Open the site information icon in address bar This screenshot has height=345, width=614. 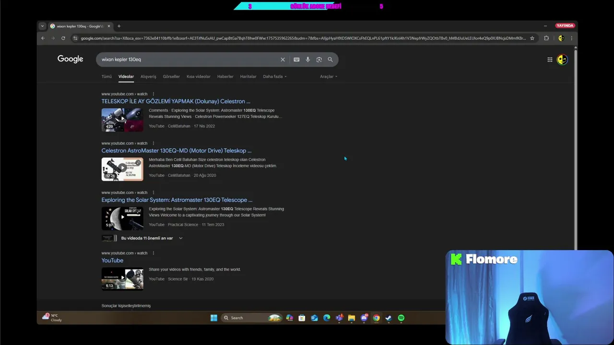coord(75,38)
